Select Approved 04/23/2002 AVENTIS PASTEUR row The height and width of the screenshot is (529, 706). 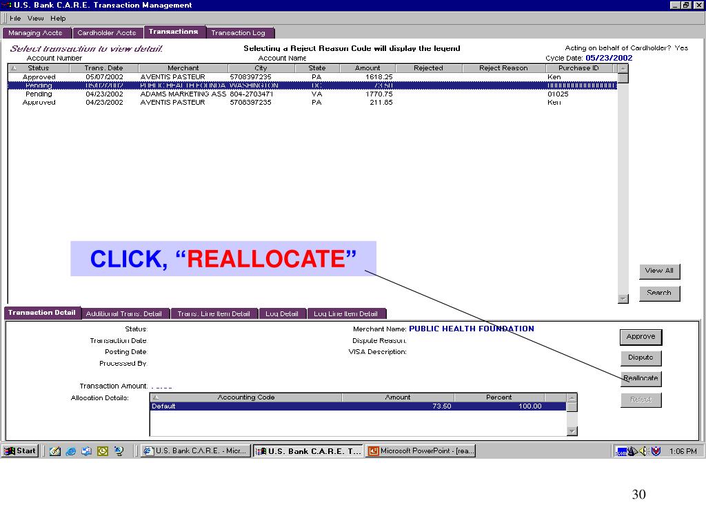click(x=312, y=103)
